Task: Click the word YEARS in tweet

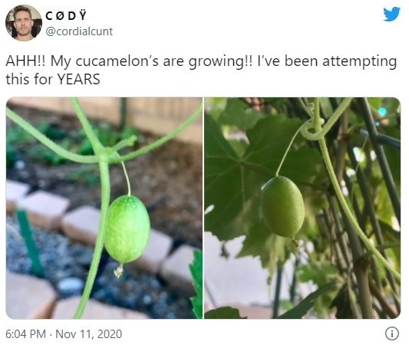Action: (78, 79)
